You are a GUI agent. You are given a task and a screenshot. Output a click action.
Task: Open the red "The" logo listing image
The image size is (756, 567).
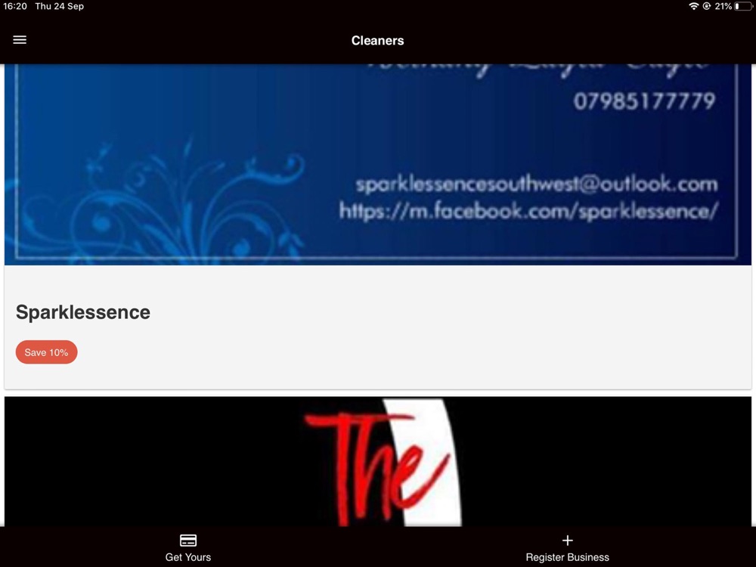pyautogui.click(x=378, y=461)
